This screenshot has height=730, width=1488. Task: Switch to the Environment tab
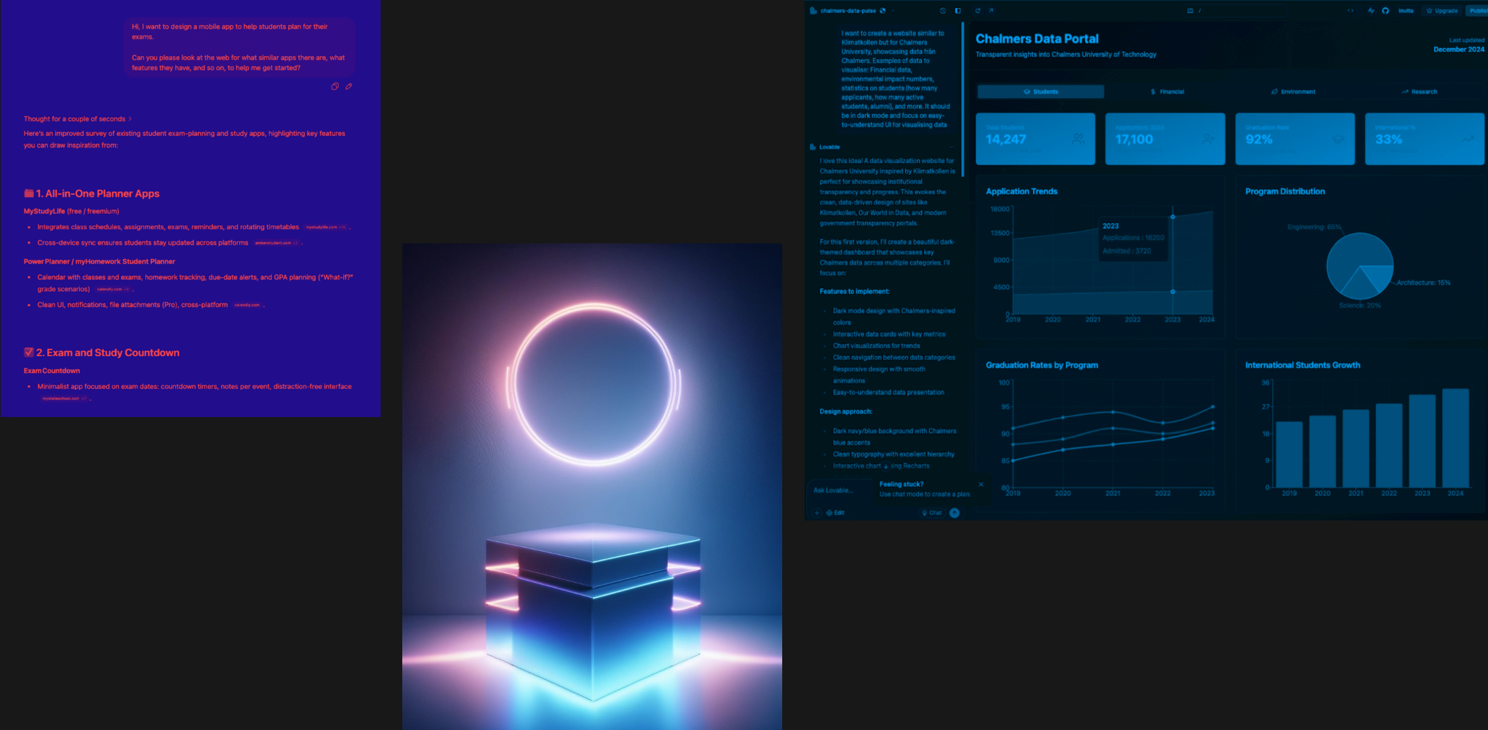click(1293, 92)
